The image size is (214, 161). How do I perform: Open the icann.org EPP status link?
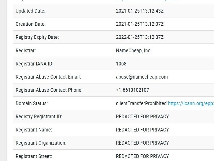point(191,103)
